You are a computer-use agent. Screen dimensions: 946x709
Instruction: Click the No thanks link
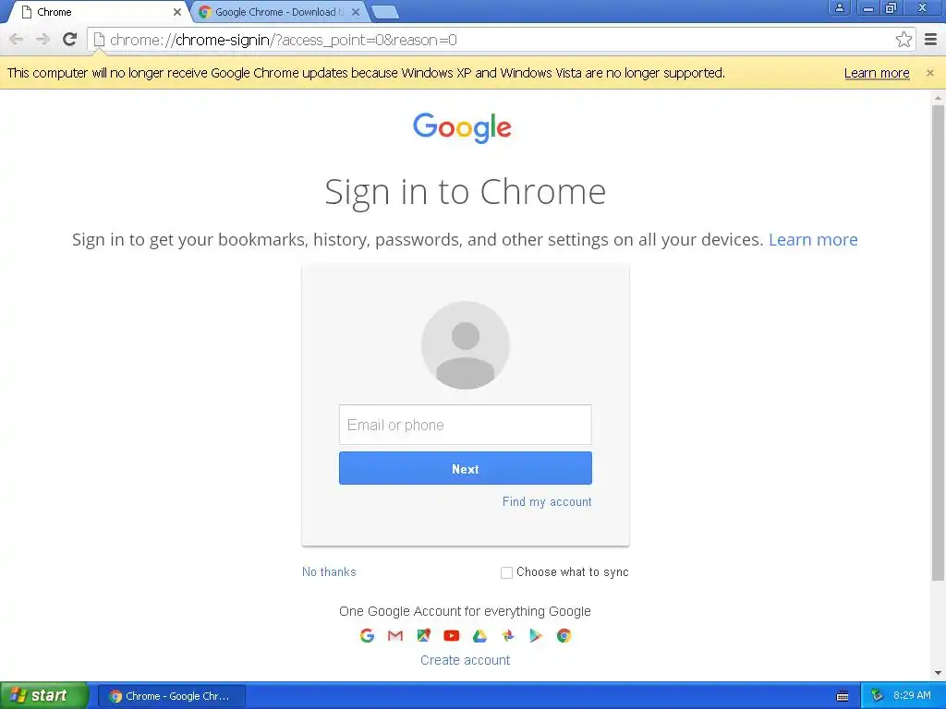(x=329, y=571)
